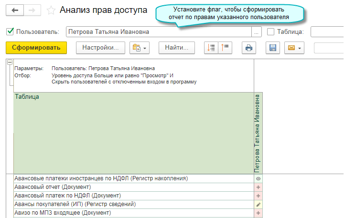345x218 pixels.
Task: Select the Таблица column header cell
Action: pos(134,133)
